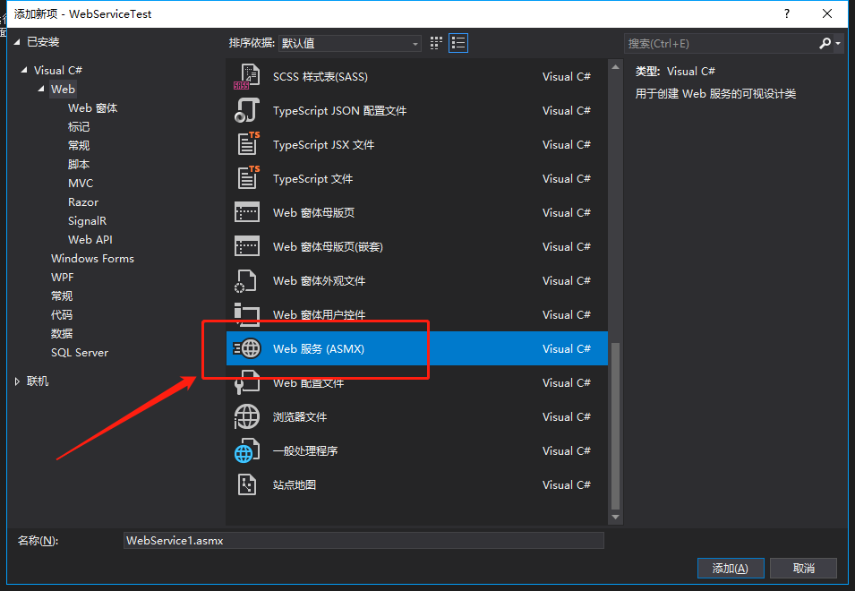Select WPF category
Viewport: 855px width, 591px height.
tap(62, 277)
